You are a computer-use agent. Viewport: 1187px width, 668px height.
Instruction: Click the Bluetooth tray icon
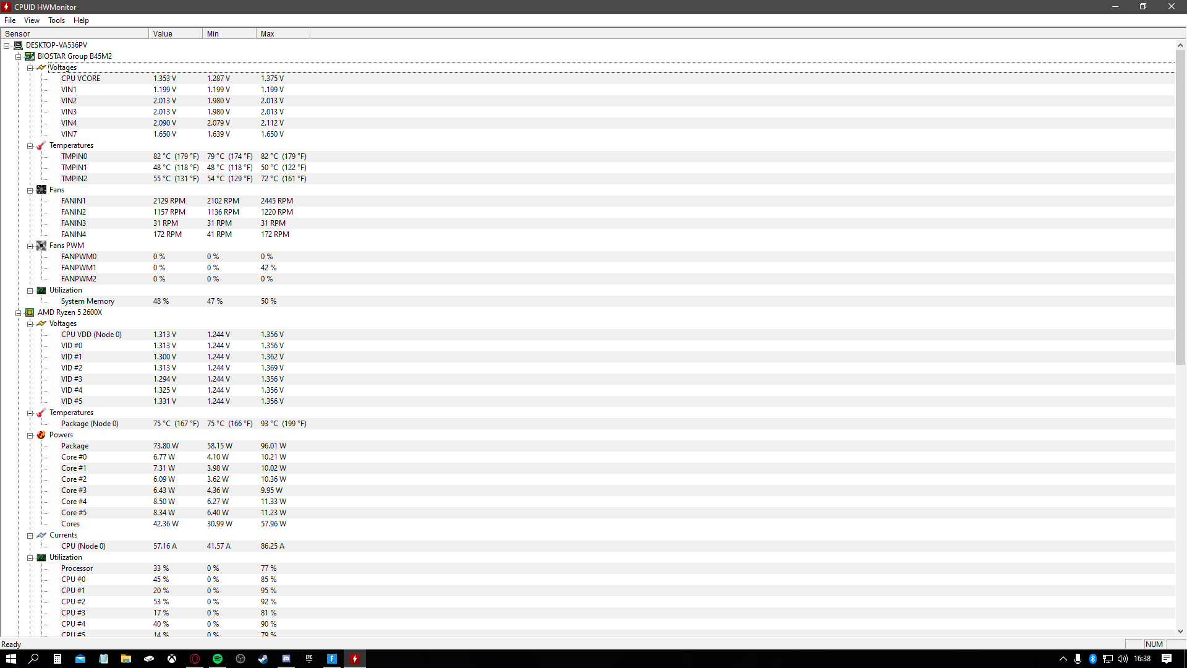(1092, 659)
